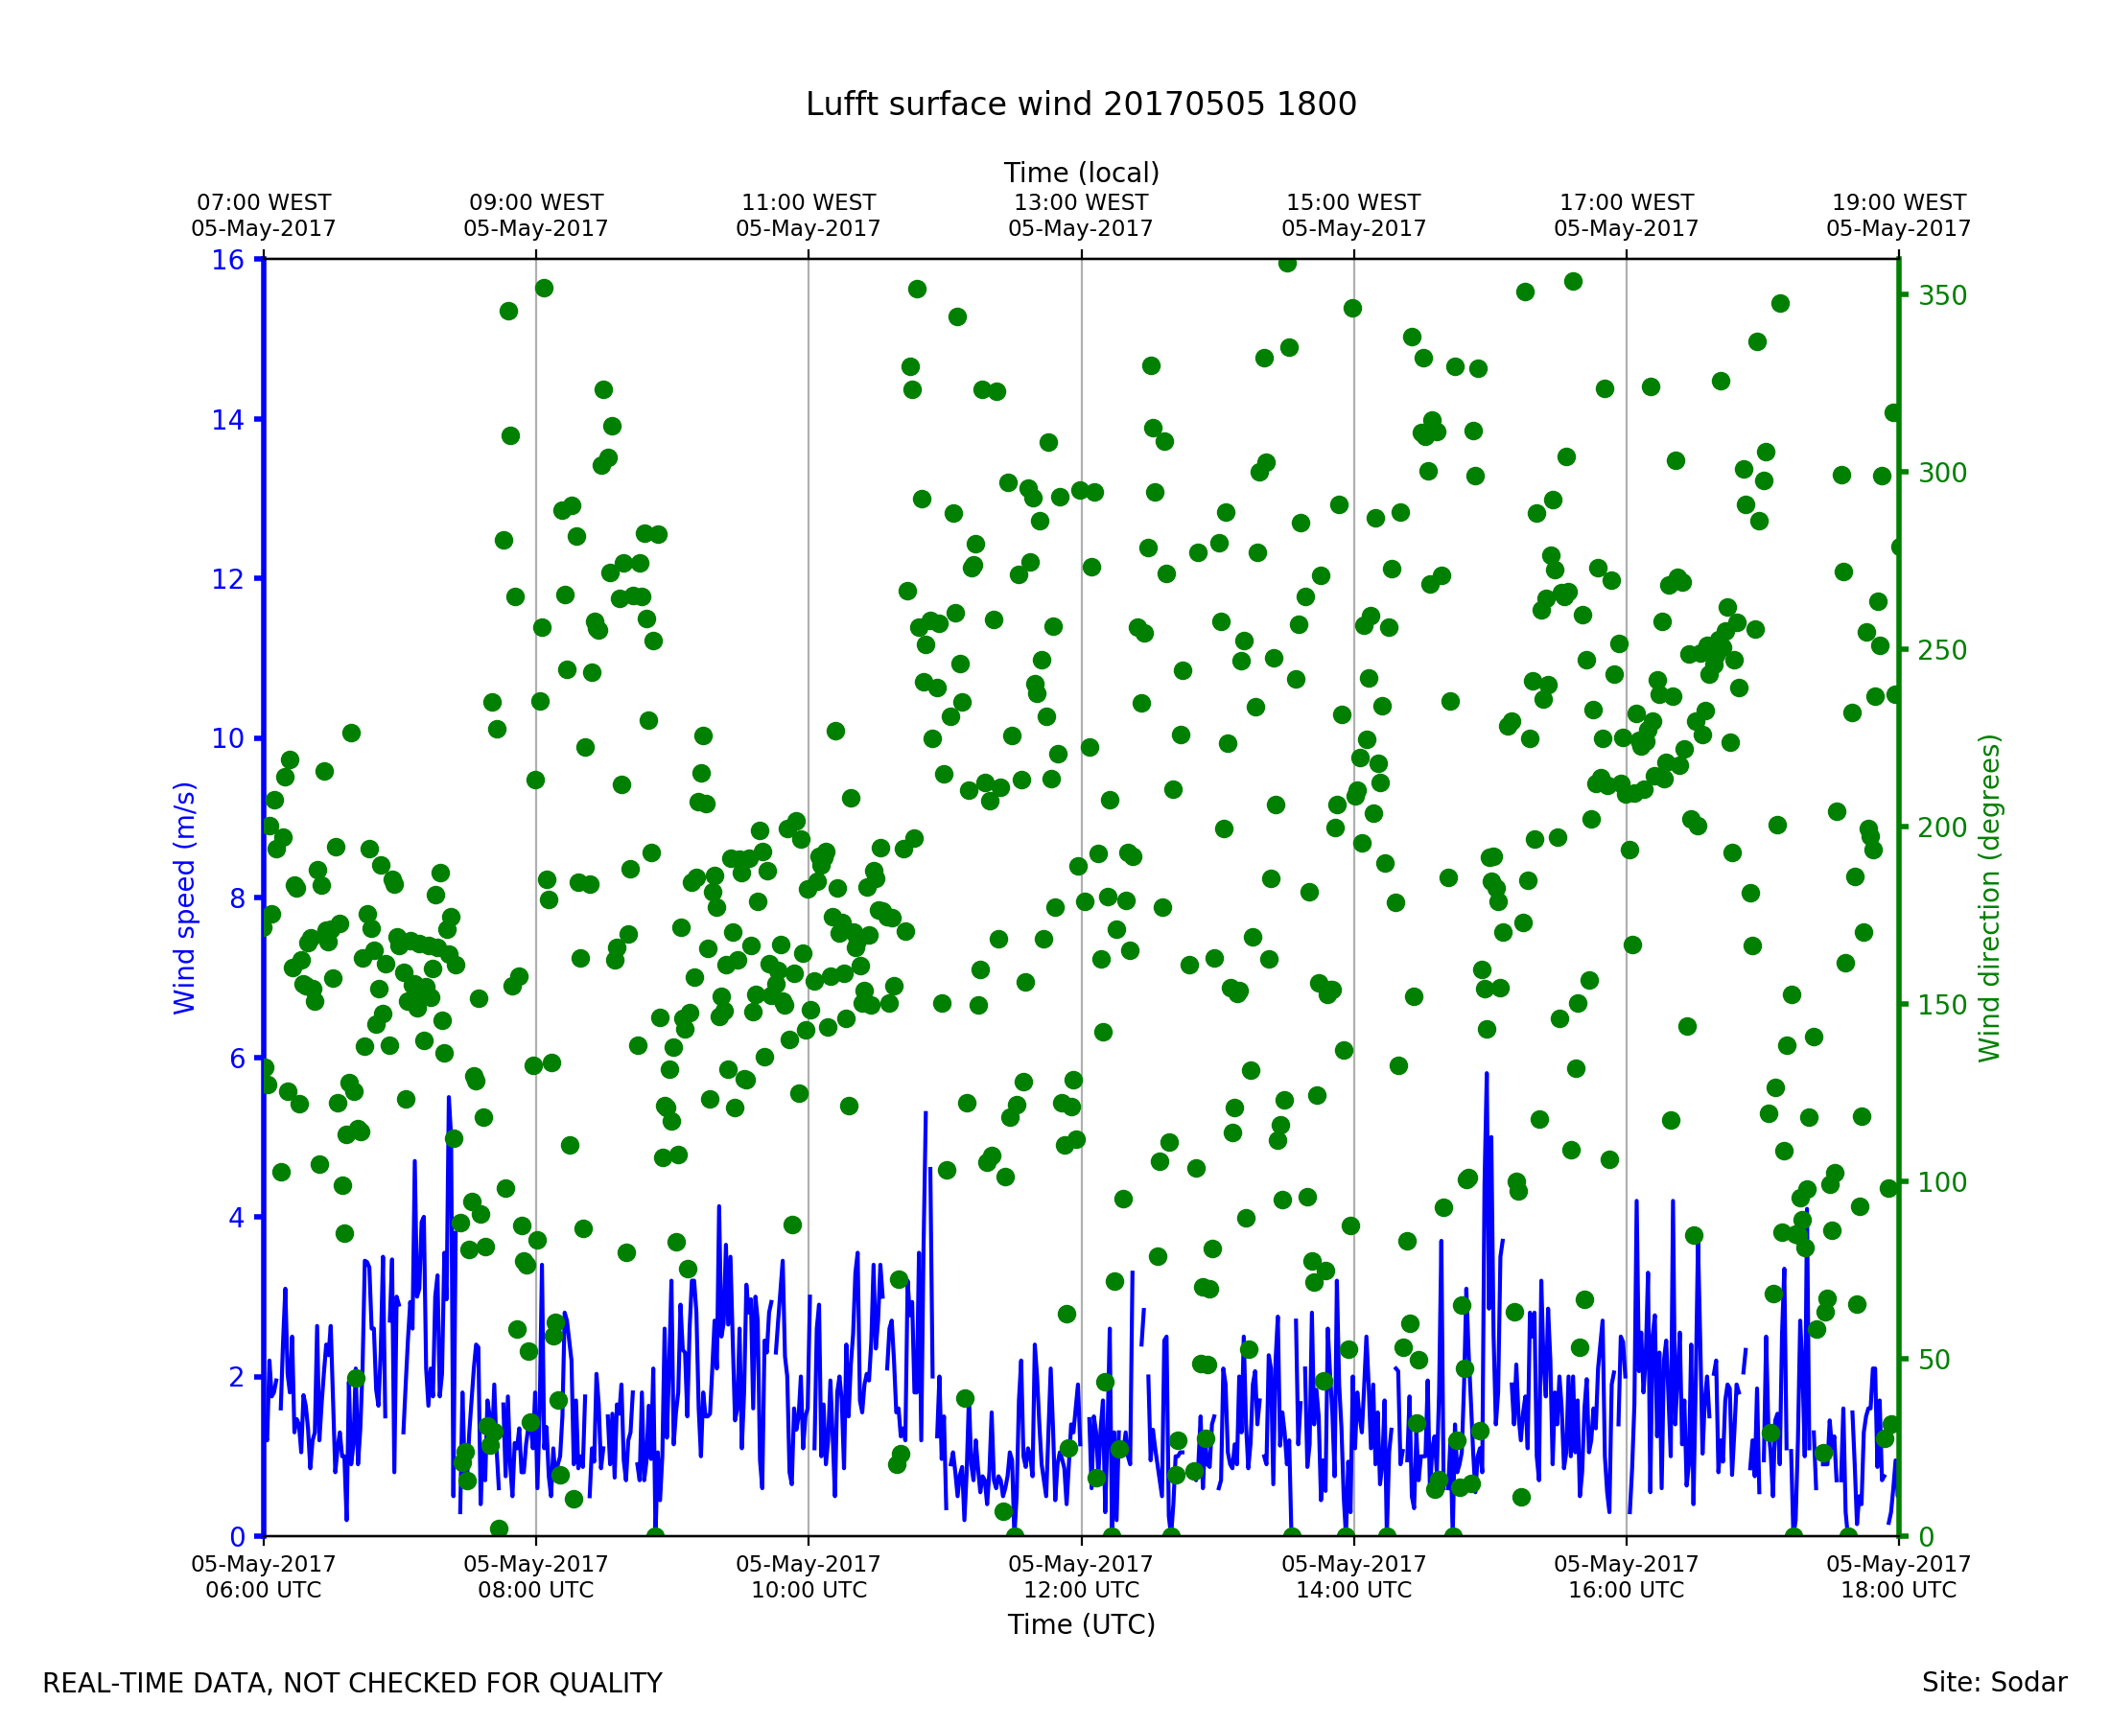The height and width of the screenshot is (1726, 2110).
Task: Click the Time (local) axis label
Action: [1081, 173]
